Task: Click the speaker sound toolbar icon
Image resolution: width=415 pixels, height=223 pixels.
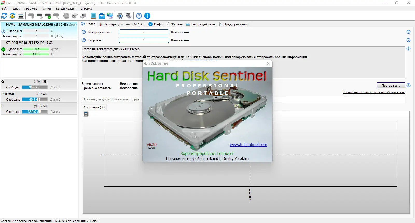Action: pyautogui.click(x=128, y=16)
